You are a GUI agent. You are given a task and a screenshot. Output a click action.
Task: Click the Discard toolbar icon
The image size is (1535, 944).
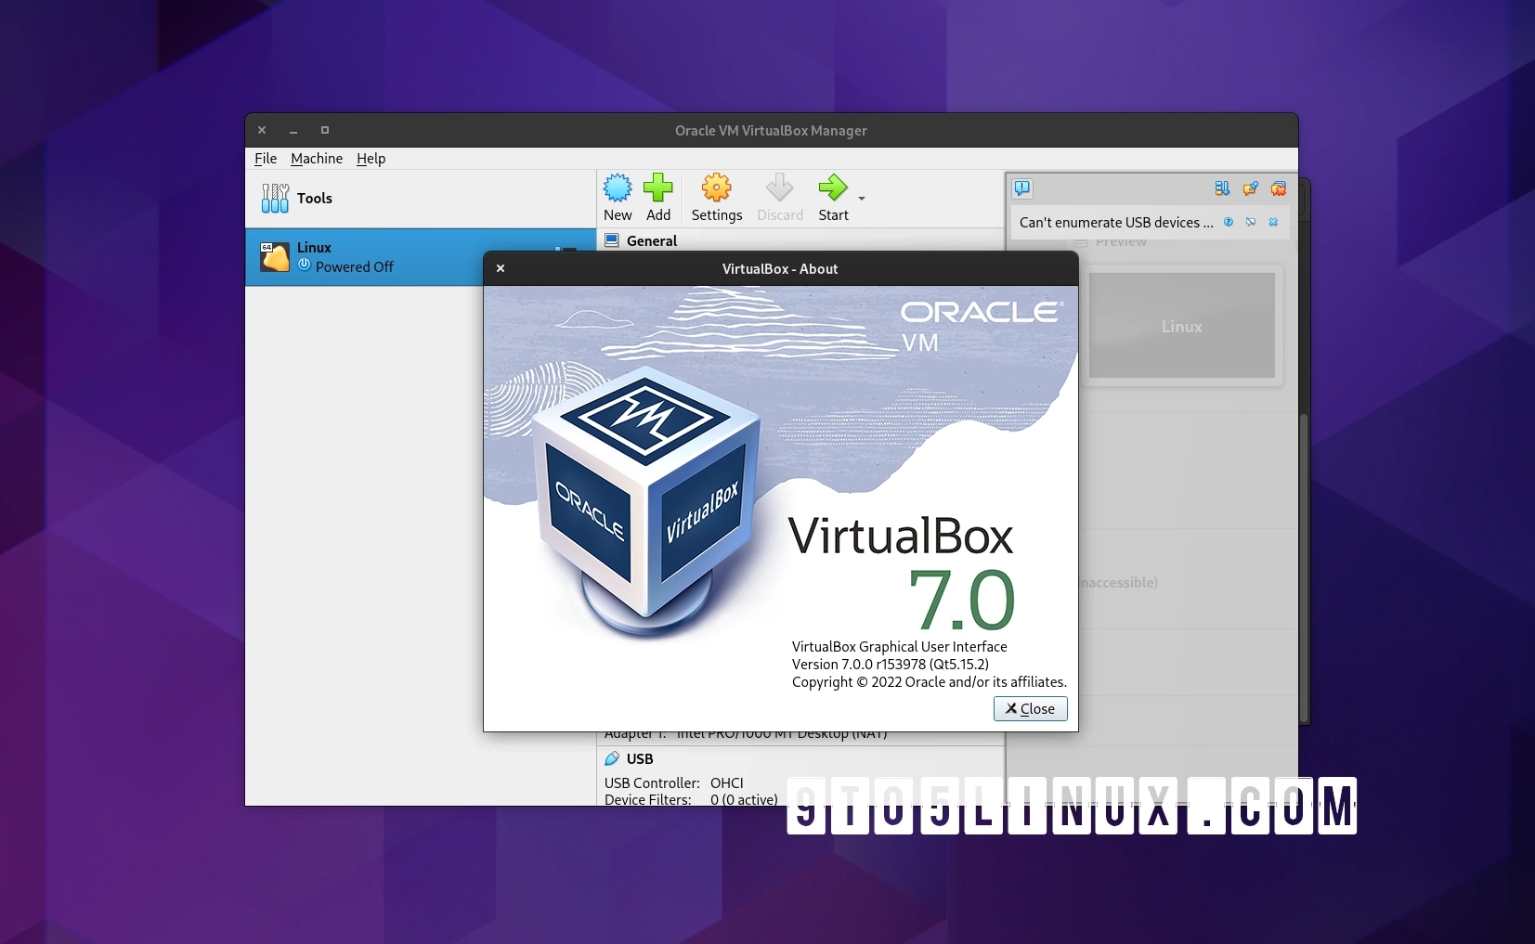point(779,190)
